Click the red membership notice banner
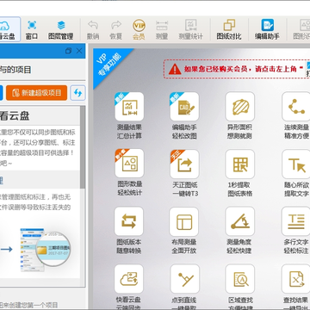The image size is (310, 310). coord(237,69)
